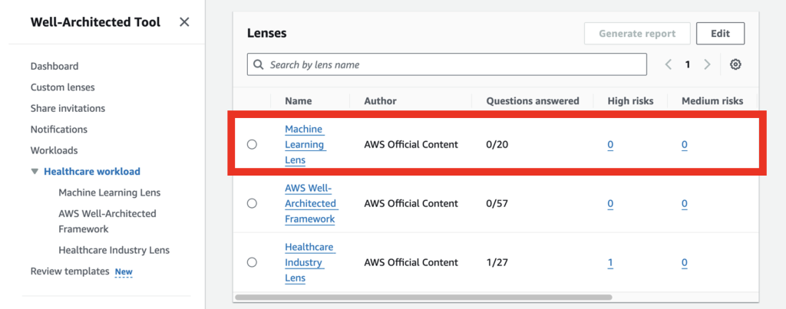Open AWS Well-Architected Framework sidebar entry

coord(107,222)
